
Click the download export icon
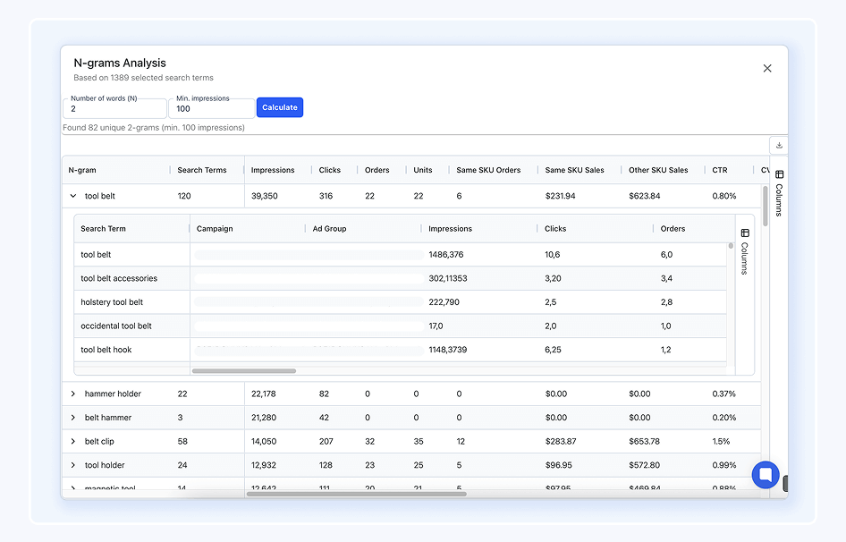tap(779, 145)
